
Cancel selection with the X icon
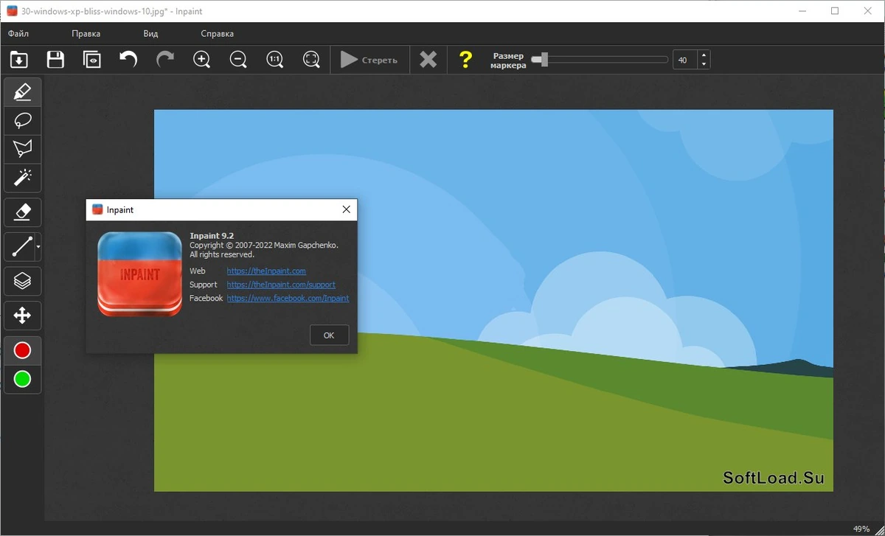[428, 60]
